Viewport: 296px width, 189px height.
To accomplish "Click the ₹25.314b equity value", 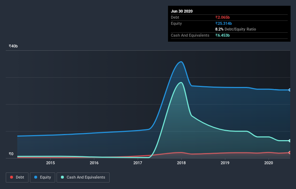I will pos(224,23).
